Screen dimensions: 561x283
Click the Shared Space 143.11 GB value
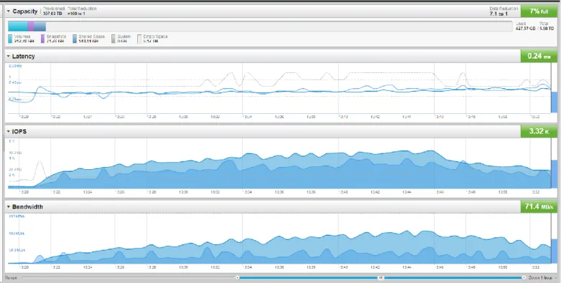(88, 42)
